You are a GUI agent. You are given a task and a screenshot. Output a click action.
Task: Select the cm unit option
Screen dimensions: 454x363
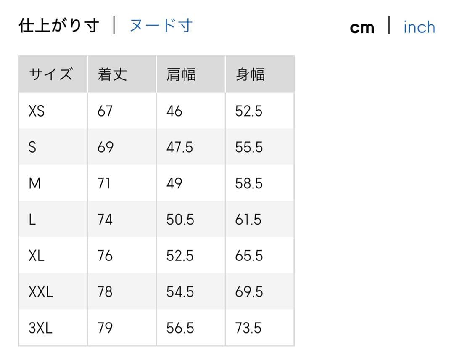pyautogui.click(x=362, y=28)
